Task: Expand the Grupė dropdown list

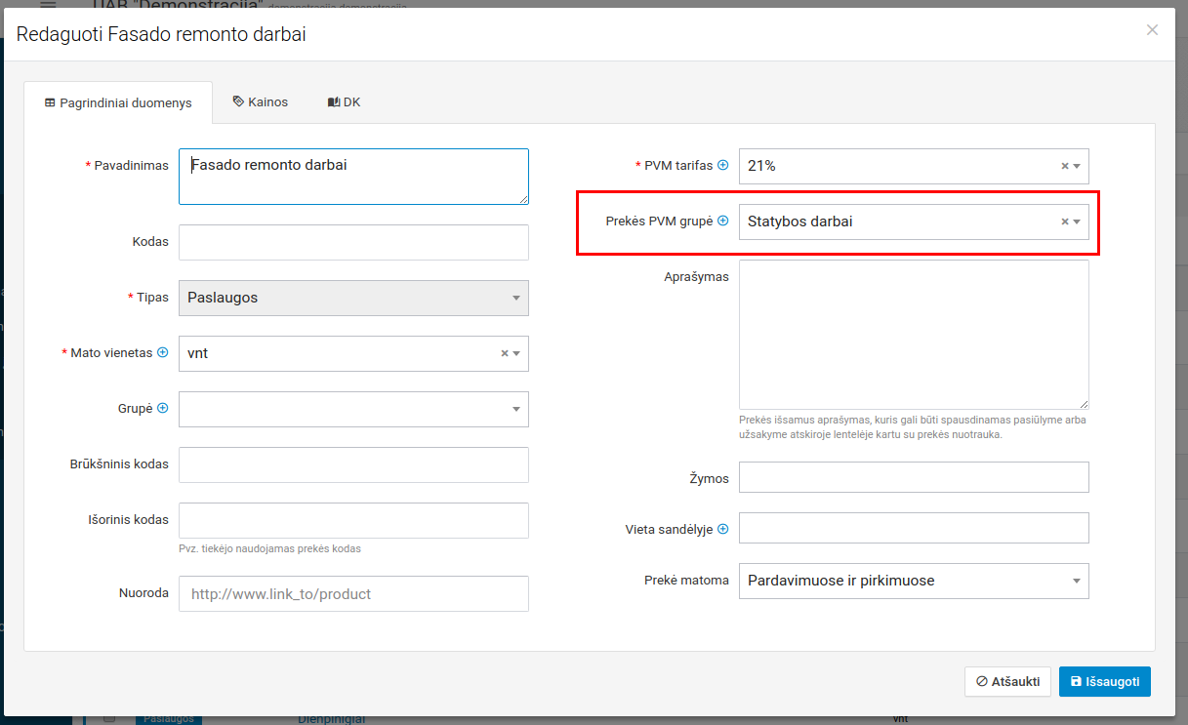Action: tap(516, 410)
